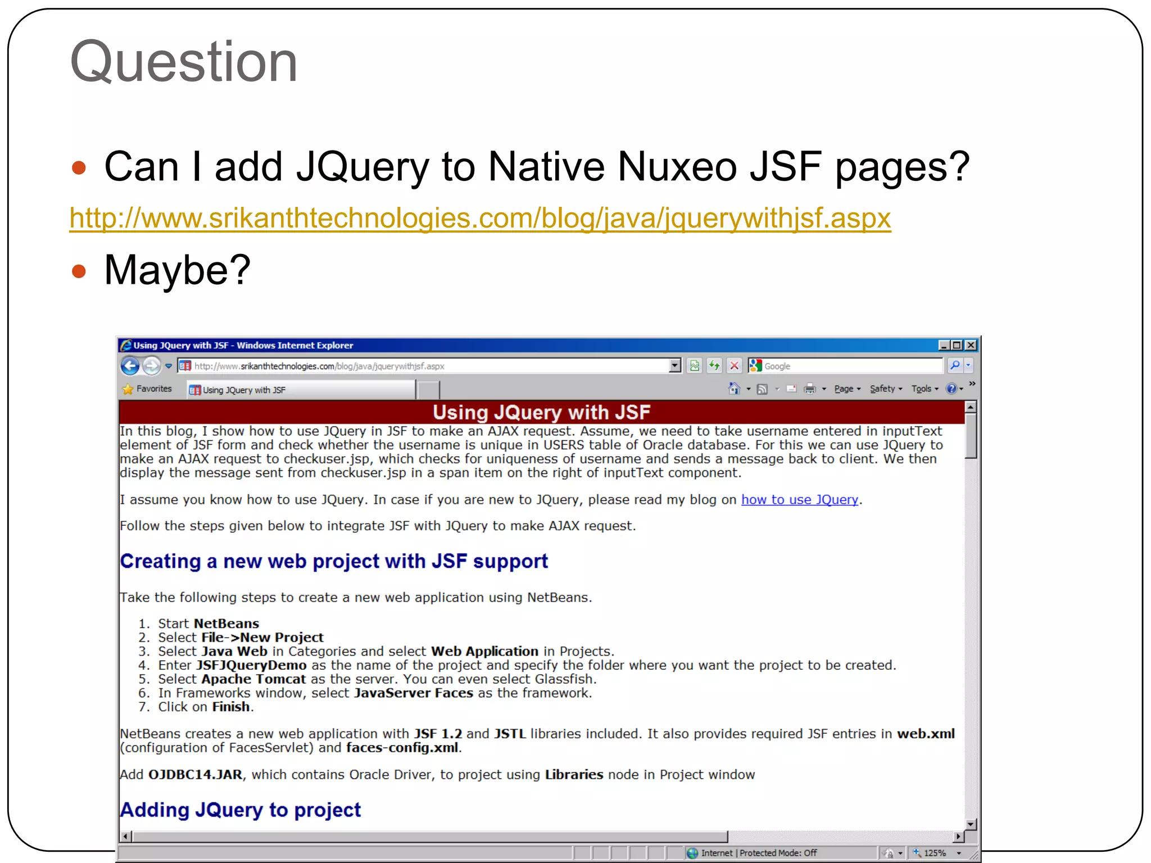Open the srikanthtechnologies.com slide hyperlink
This screenshot has width=1151, height=863.
[480, 218]
